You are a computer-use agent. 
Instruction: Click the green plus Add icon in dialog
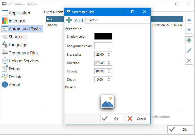point(69,20)
